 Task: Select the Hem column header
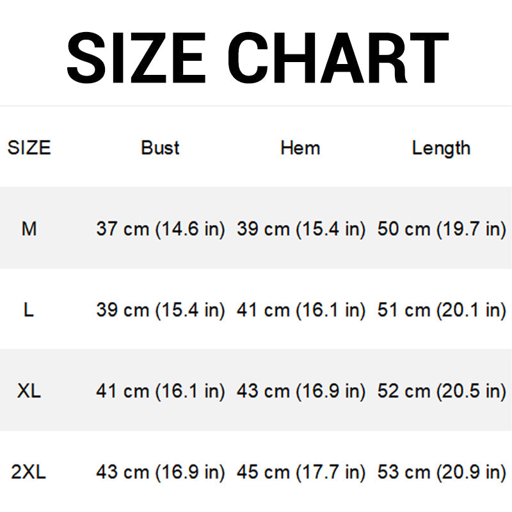[x=300, y=148]
